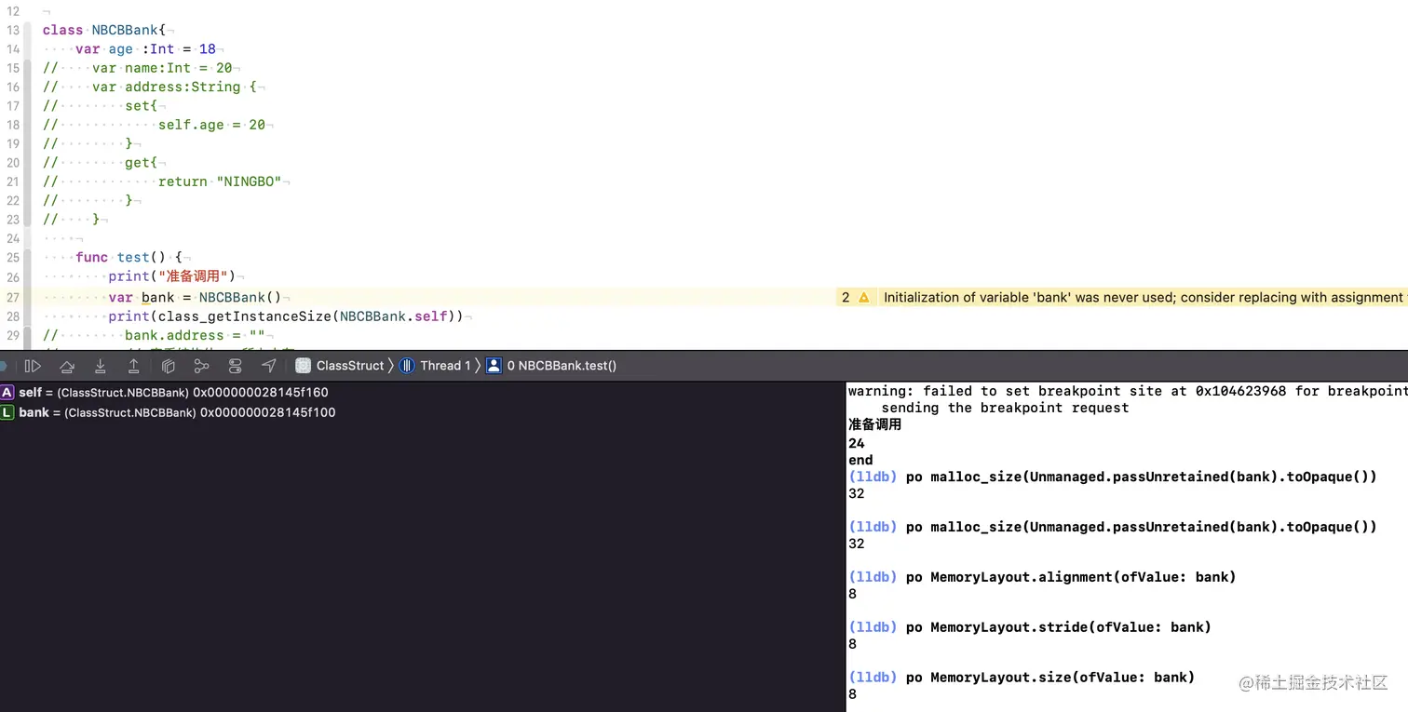Screen dimensions: 1408x712
Task: Click the first malloc_size po command
Action: (x=1113, y=477)
